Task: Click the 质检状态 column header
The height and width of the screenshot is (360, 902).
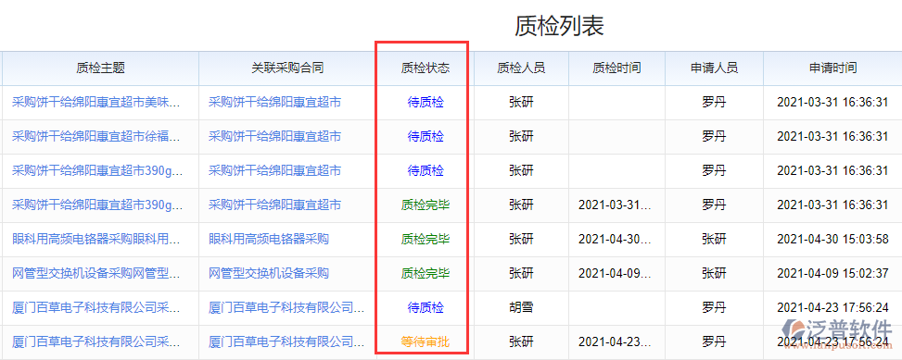Action: click(x=426, y=68)
